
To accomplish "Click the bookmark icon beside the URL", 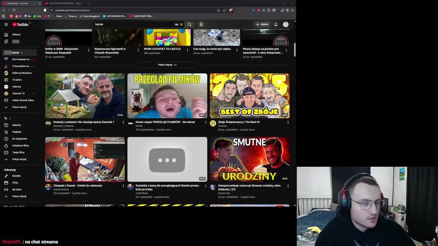I will click(x=45, y=10).
